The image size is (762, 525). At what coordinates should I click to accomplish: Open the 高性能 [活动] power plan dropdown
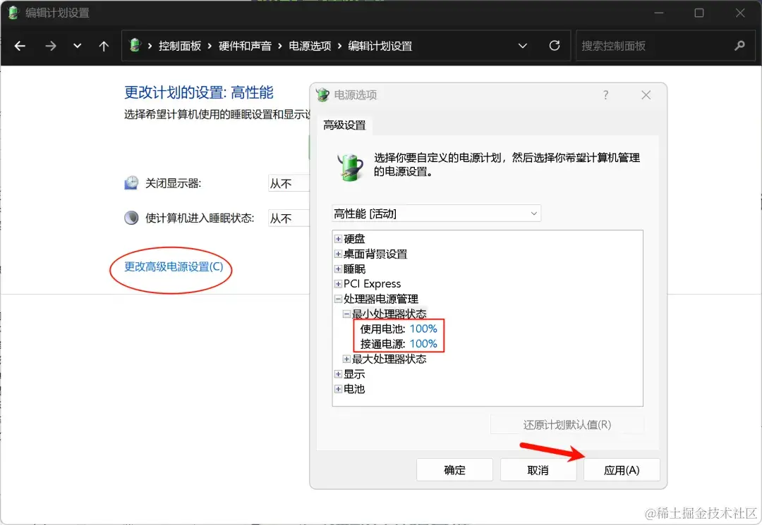[x=534, y=213]
